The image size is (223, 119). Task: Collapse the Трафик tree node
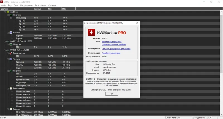tap(8, 109)
